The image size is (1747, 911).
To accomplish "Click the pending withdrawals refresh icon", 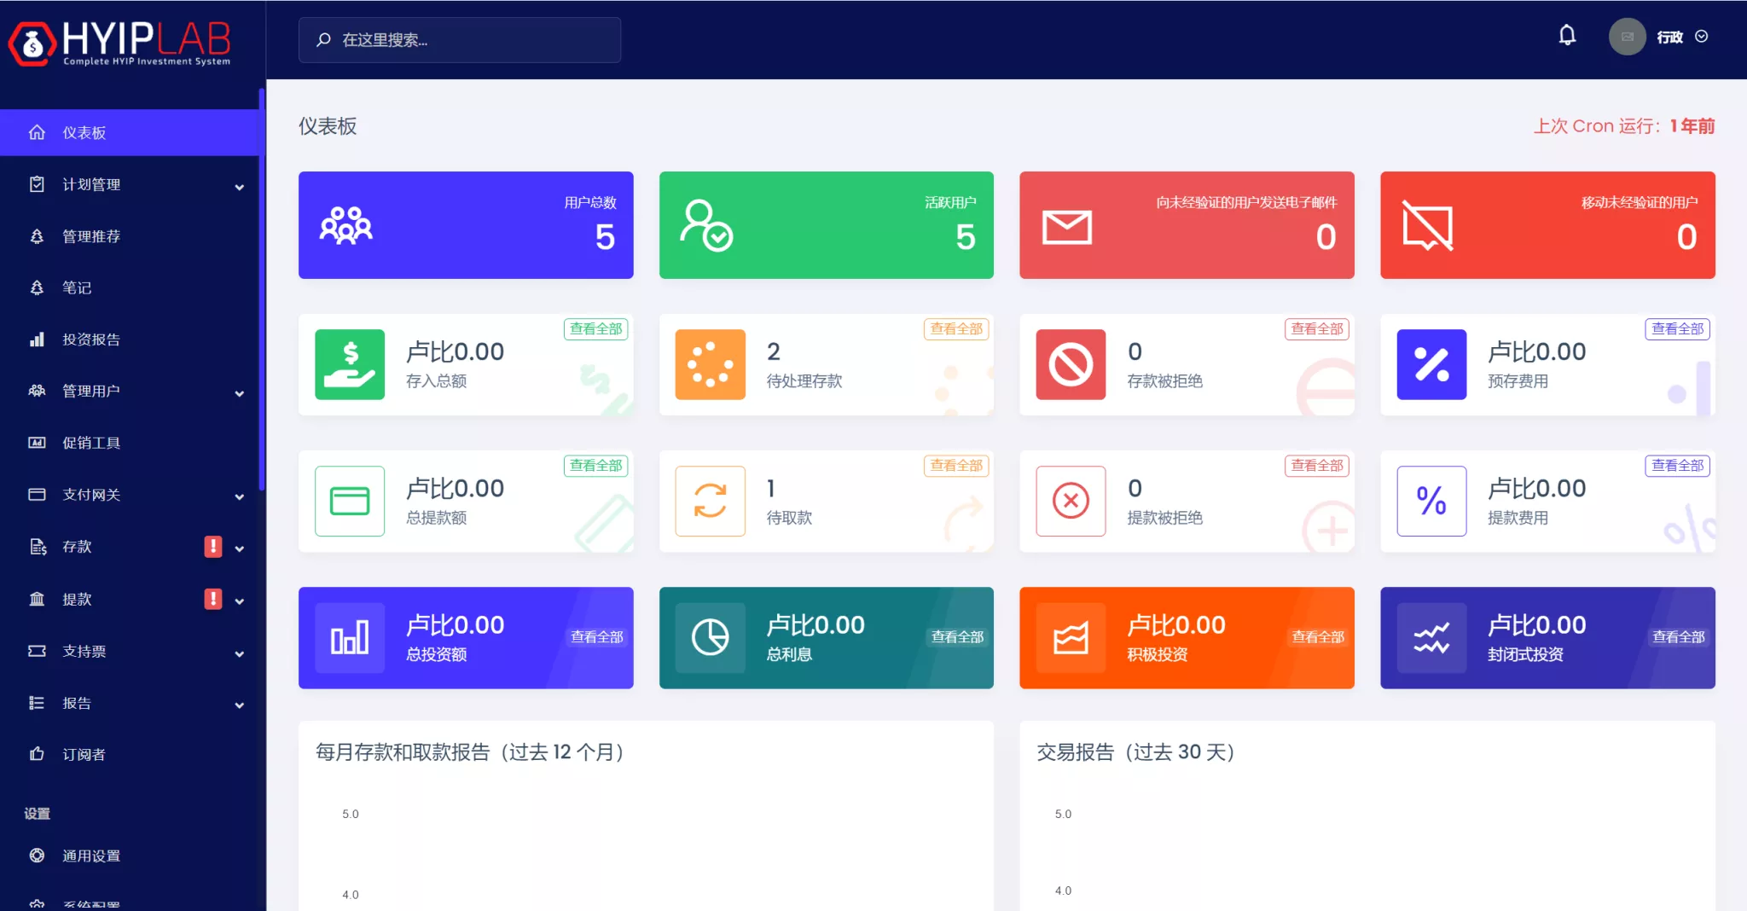I will [710, 501].
